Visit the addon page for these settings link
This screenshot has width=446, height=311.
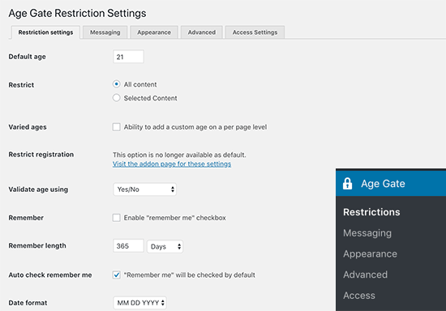pyautogui.click(x=172, y=164)
